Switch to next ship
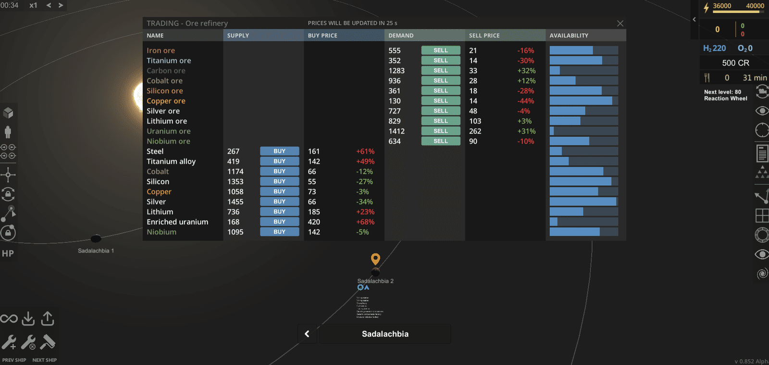Viewport: 769px width, 365px height. pyautogui.click(x=45, y=360)
